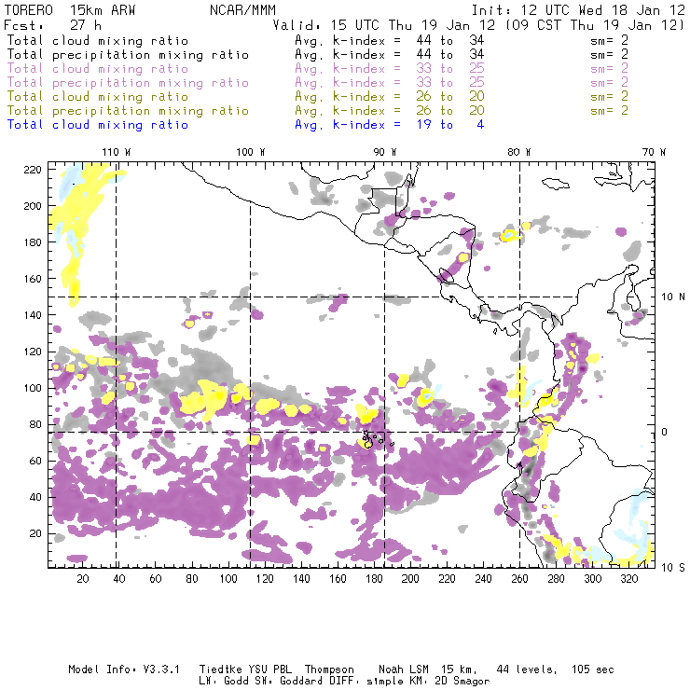The image size is (690, 690).
Task: Click "Avg. k-index = 33 to 25" on purple cloud row
Action: point(390,69)
